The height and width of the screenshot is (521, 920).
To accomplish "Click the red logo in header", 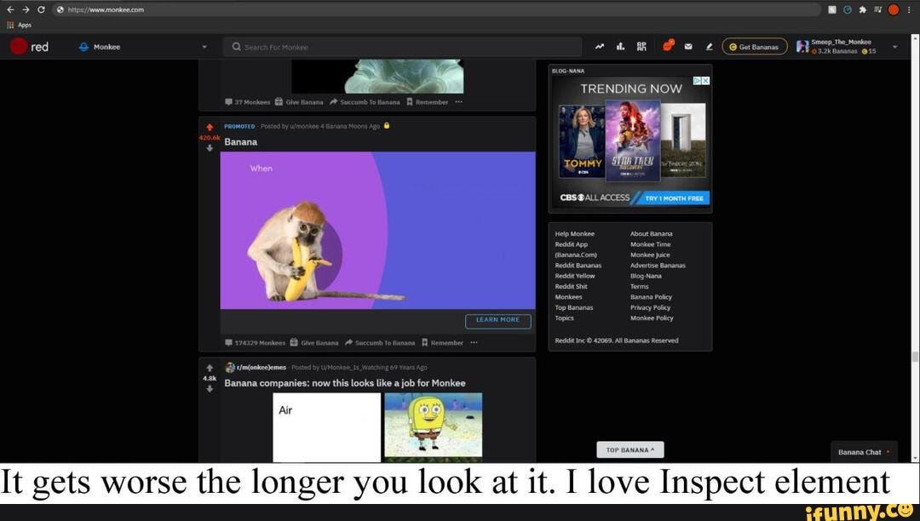I will [x=20, y=47].
